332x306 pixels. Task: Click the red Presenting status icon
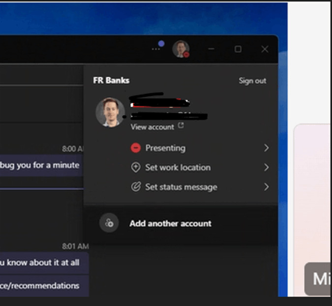(x=136, y=148)
